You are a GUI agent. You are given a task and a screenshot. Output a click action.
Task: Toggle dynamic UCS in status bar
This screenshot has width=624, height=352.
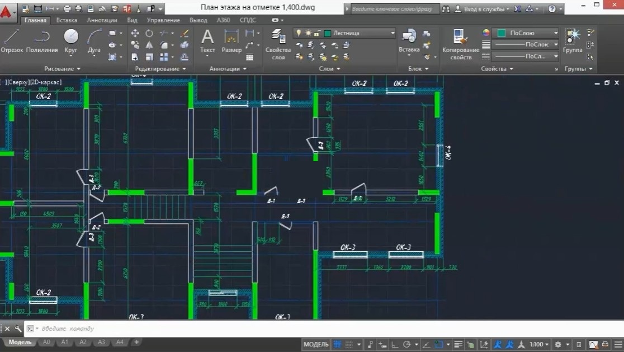click(x=484, y=344)
